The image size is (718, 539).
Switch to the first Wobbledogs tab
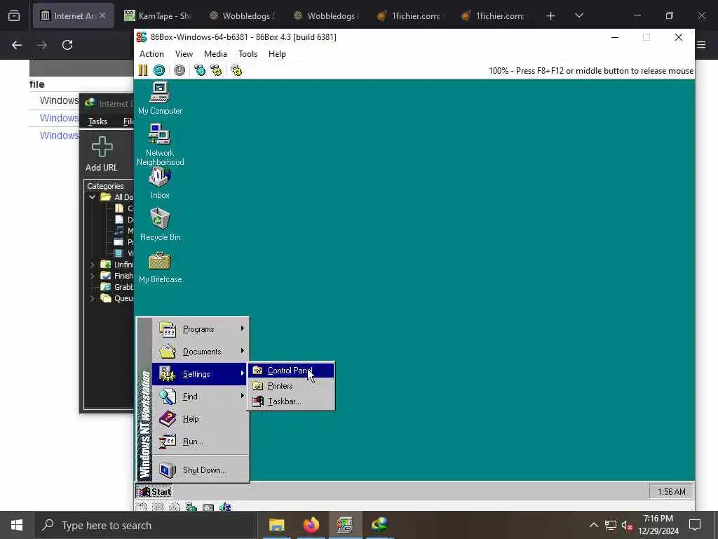tap(242, 16)
